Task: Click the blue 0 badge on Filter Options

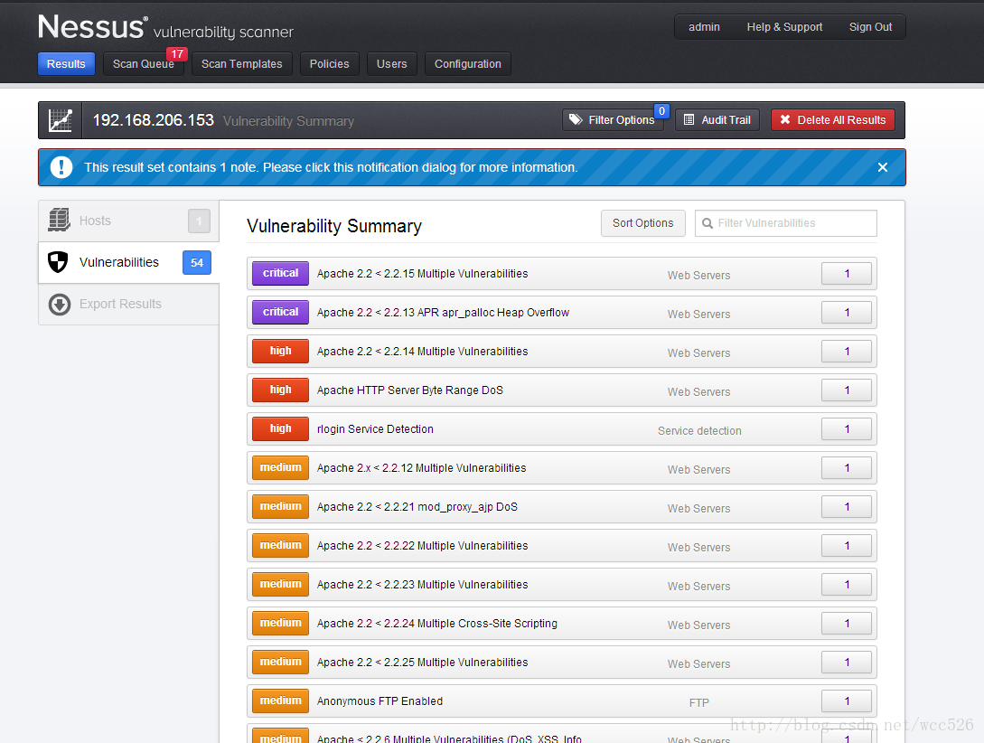Action: (661, 111)
